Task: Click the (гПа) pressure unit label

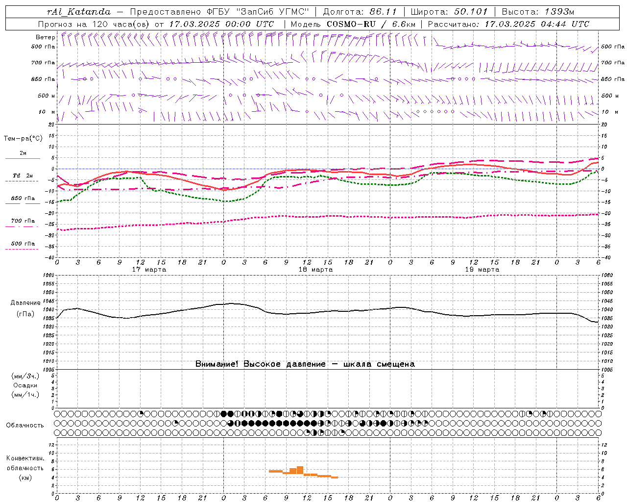Action: click(x=25, y=314)
